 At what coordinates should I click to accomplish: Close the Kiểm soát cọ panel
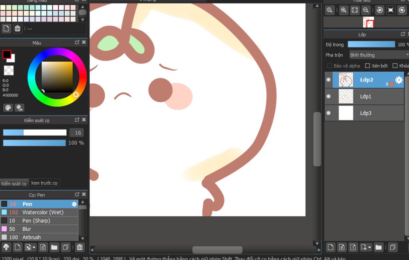[x=84, y=120]
